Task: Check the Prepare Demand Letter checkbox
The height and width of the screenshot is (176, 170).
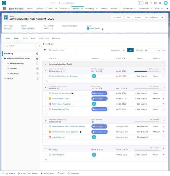Action: tap(46, 93)
